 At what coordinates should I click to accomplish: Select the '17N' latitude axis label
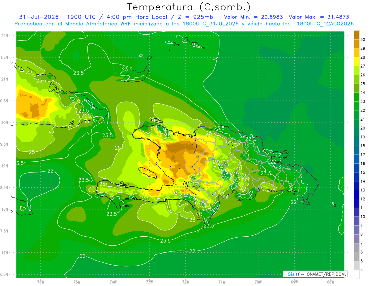5,253
